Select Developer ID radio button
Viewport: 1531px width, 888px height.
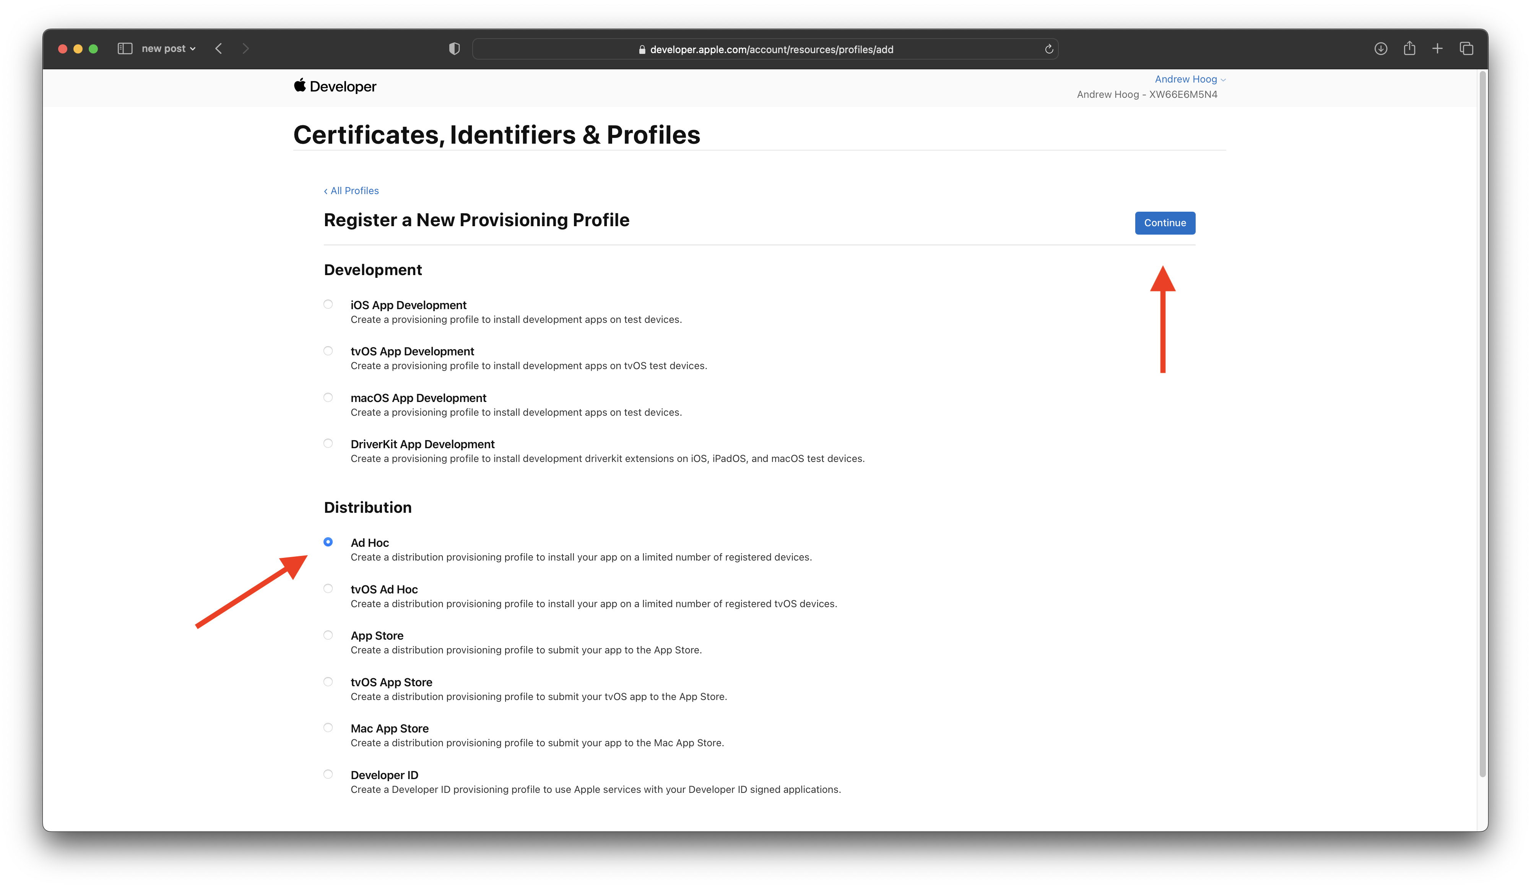(328, 775)
